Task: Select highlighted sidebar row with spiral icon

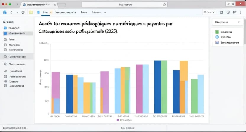Action: pyautogui.click(x=17, y=57)
